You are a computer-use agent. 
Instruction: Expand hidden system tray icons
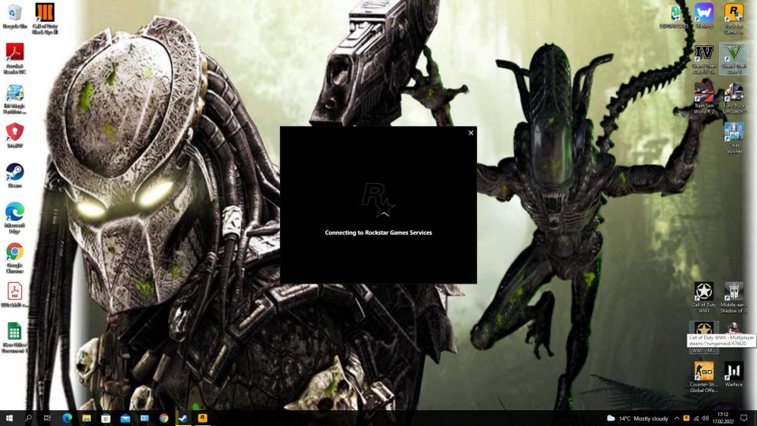pyautogui.click(x=676, y=418)
